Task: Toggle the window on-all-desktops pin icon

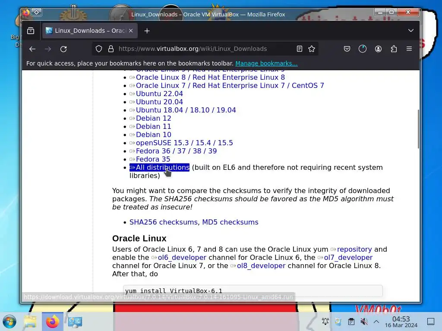Action: (37, 12)
